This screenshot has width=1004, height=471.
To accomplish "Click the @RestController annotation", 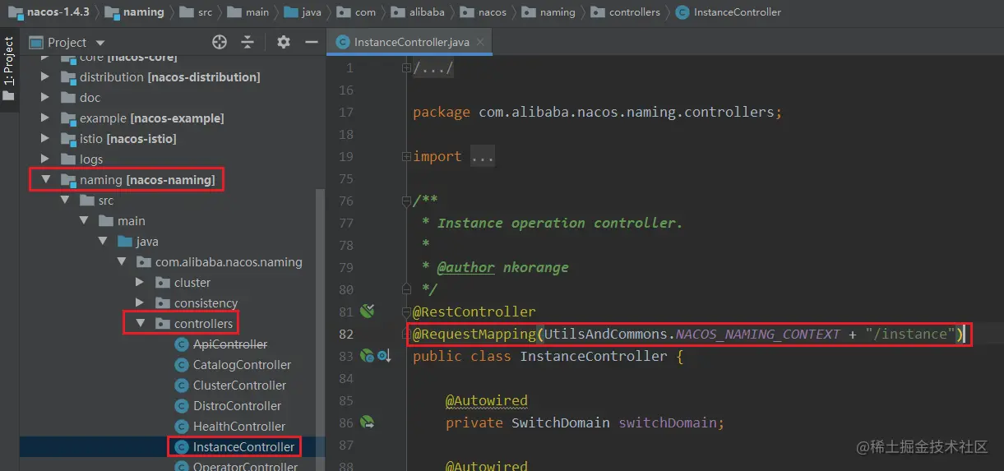I will tap(474, 312).
